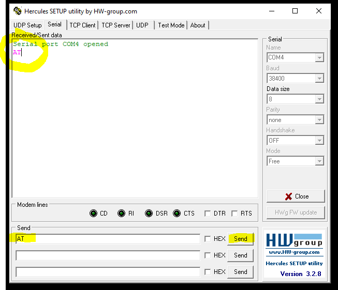Focus the third empty send field

tap(108, 272)
